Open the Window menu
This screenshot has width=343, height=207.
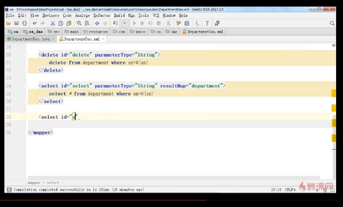[169, 15]
